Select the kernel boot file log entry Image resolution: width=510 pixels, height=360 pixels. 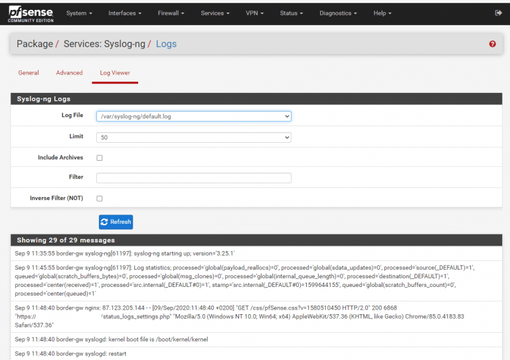tap(256, 339)
